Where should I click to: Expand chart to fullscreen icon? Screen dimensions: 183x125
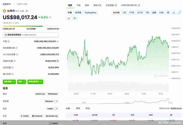click(x=180, y=12)
